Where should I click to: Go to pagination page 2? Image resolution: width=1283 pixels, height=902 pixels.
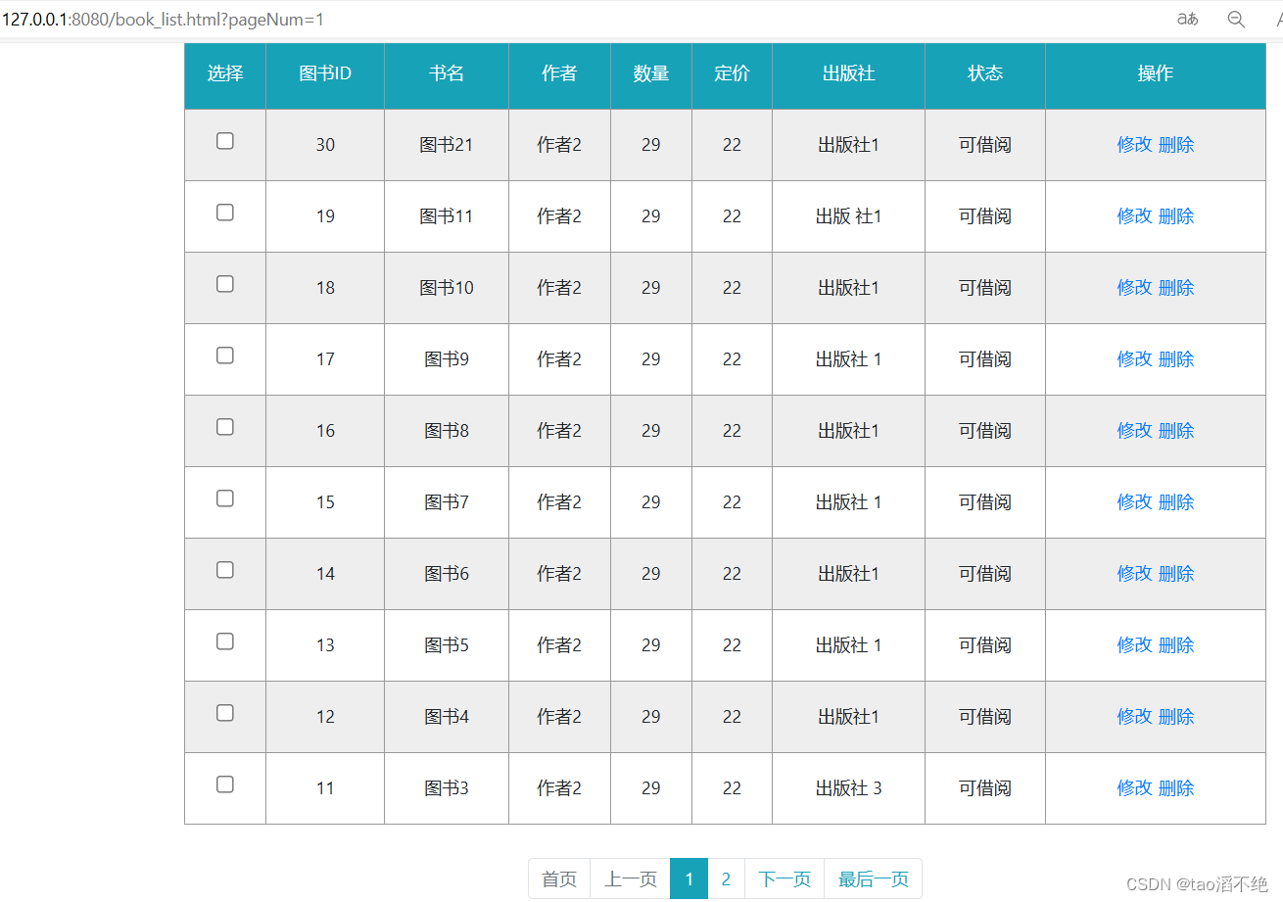click(726, 878)
